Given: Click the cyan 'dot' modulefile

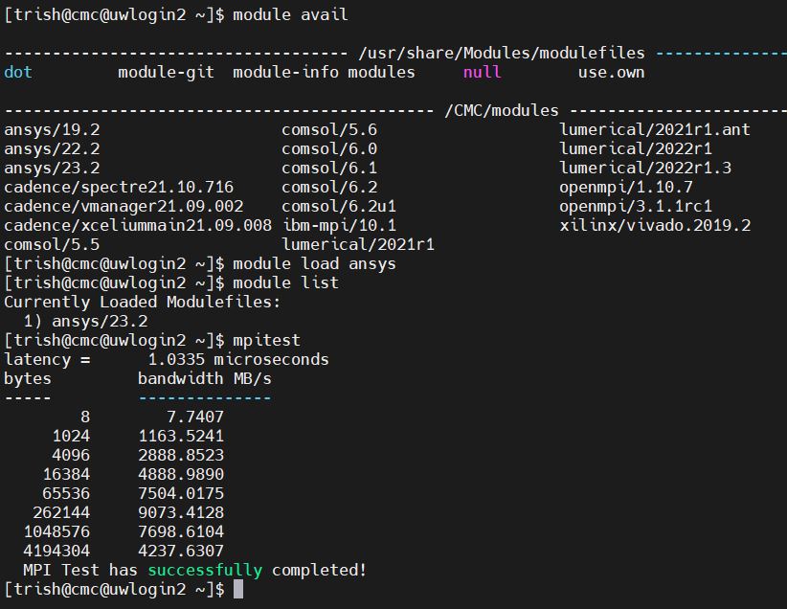Looking at the screenshot, I should (18, 72).
